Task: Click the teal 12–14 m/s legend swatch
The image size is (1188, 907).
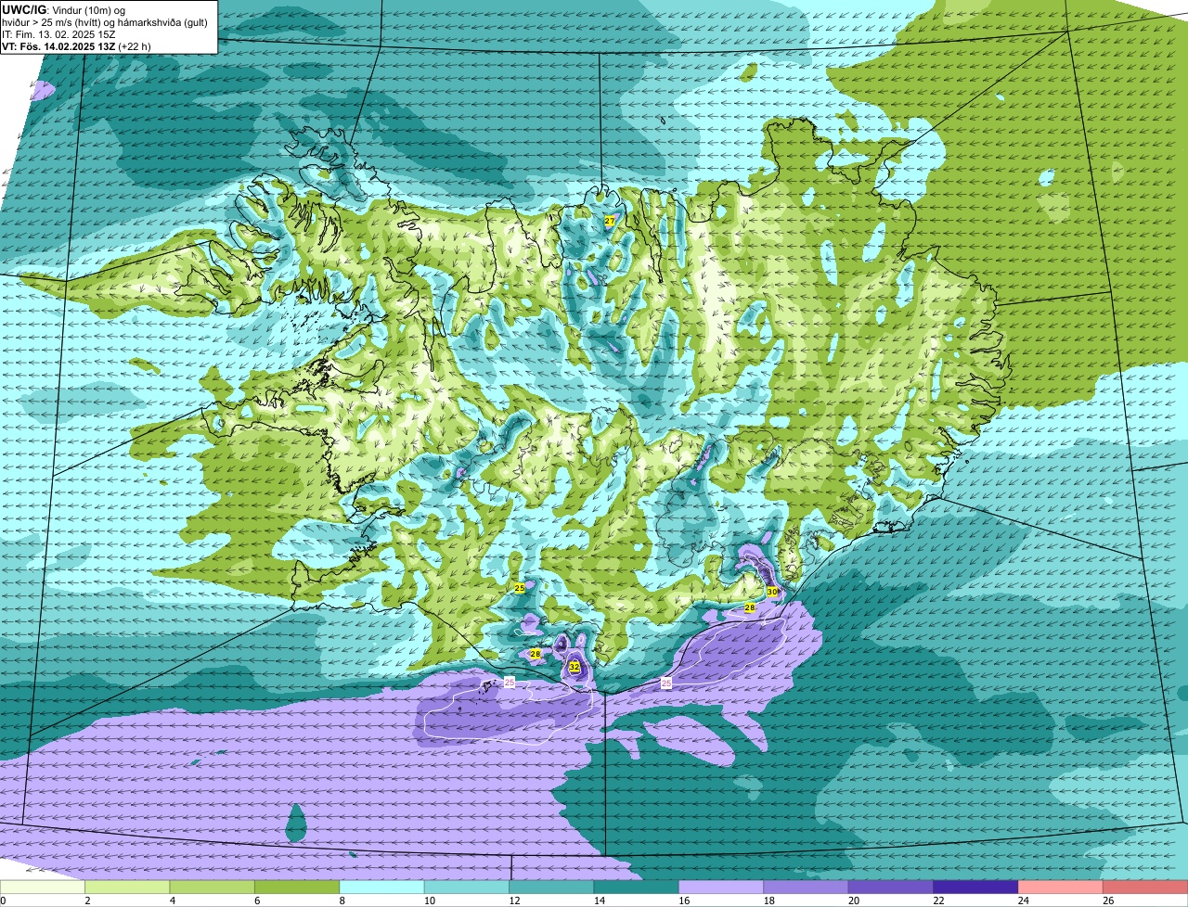Action: (552, 888)
